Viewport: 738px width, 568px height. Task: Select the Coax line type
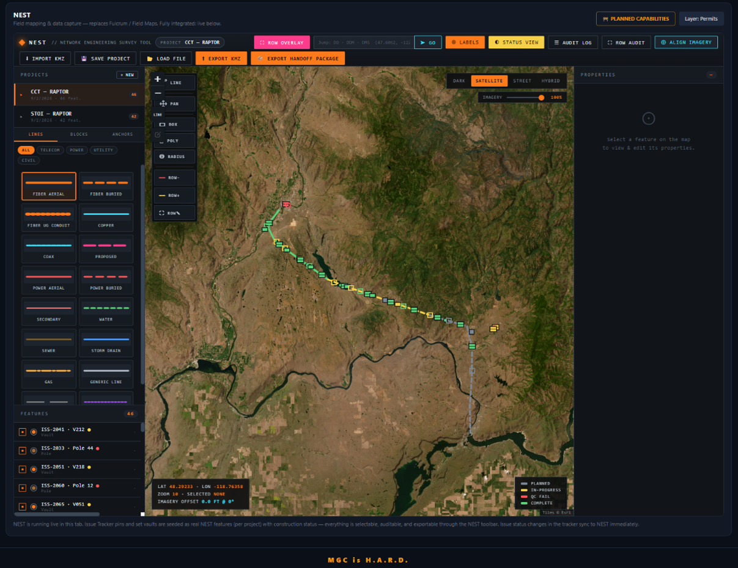click(49, 249)
